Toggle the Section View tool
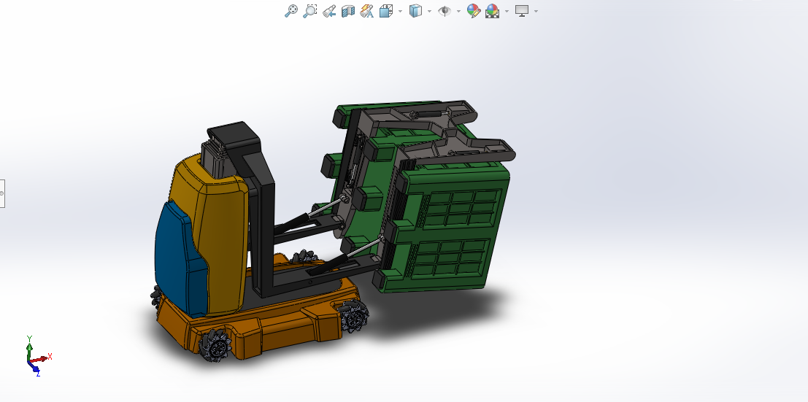The width and height of the screenshot is (808, 402). [x=348, y=11]
